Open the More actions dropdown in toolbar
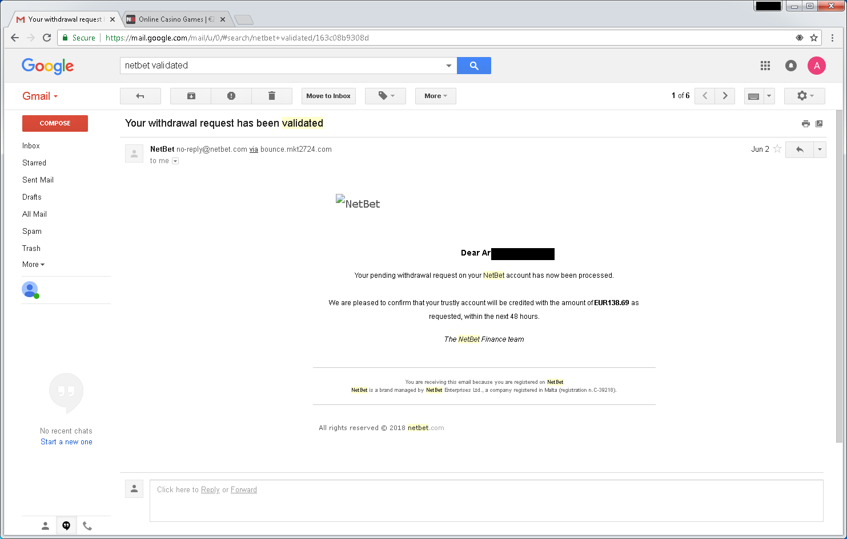The image size is (847, 539). (x=436, y=96)
